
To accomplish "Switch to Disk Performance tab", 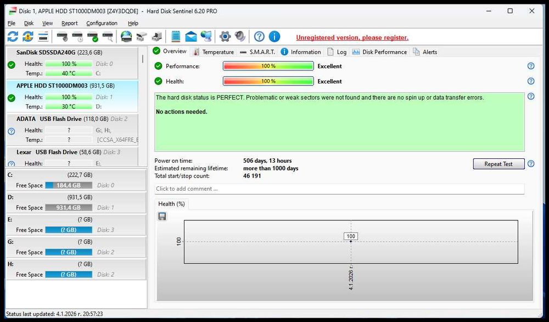I will [379, 52].
